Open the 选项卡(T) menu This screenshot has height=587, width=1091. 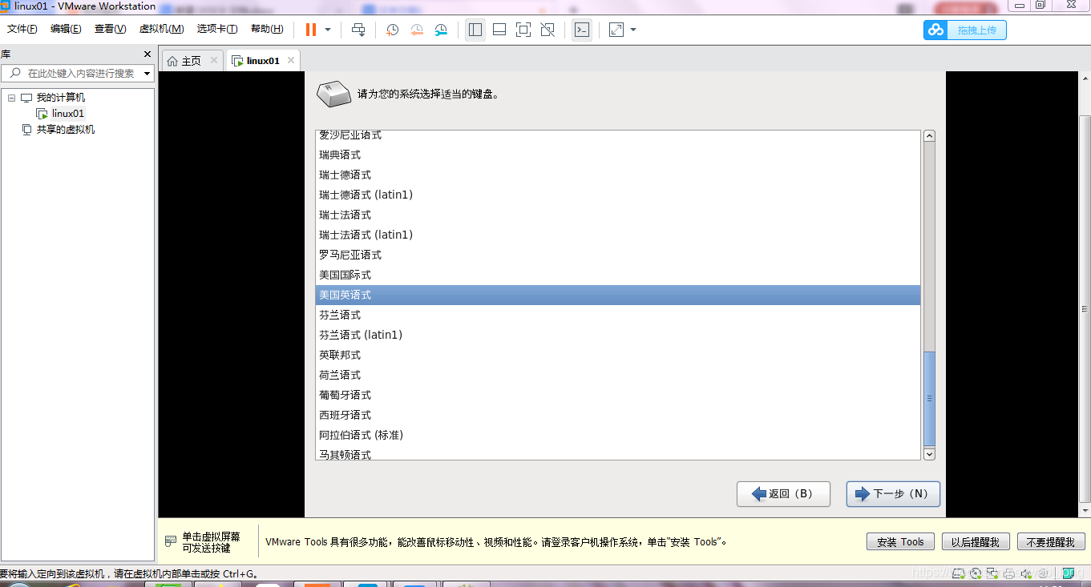click(x=217, y=29)
